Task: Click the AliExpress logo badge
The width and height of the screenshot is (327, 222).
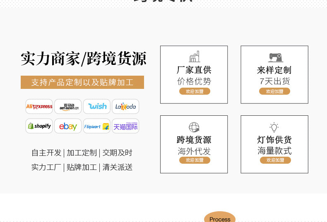Action: click(39, 106)
